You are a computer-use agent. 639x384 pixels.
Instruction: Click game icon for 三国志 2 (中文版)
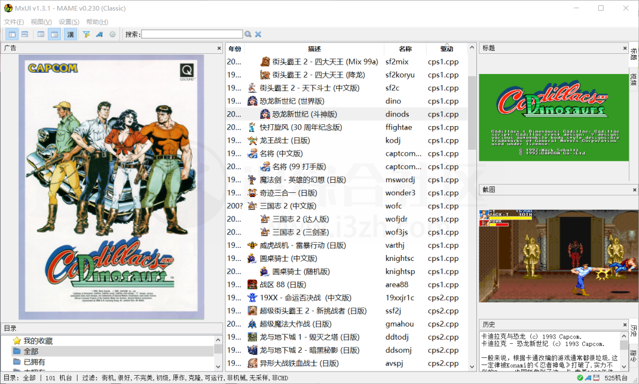(252, 206)
